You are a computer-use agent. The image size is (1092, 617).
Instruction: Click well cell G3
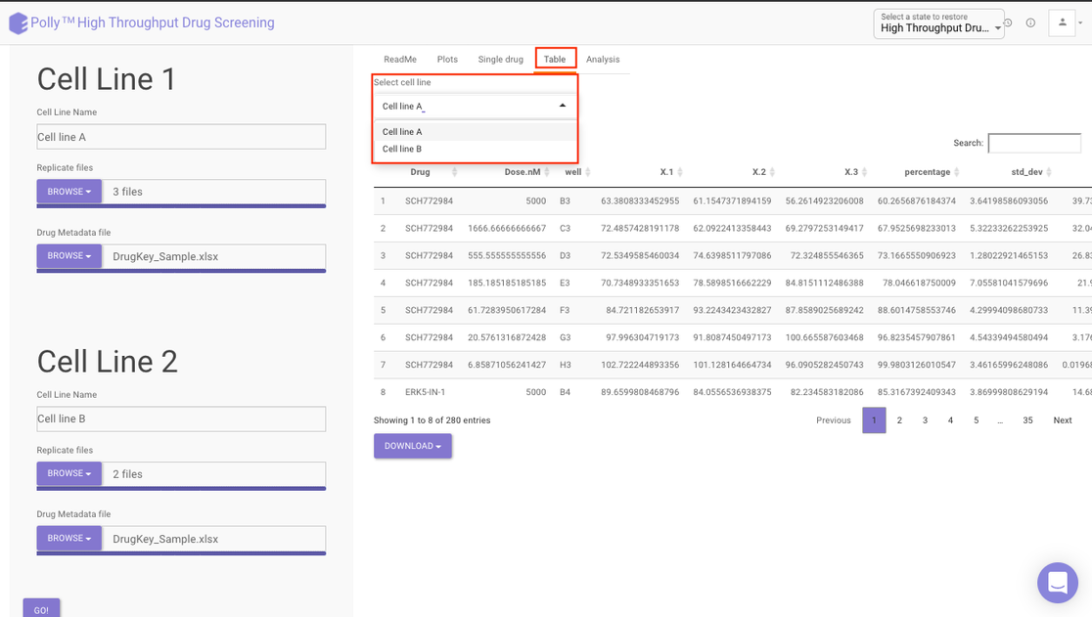coord(565,337)
